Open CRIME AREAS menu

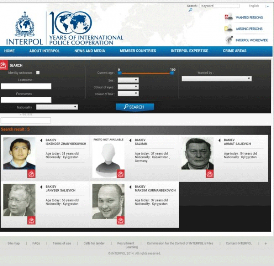pos(235,51)
